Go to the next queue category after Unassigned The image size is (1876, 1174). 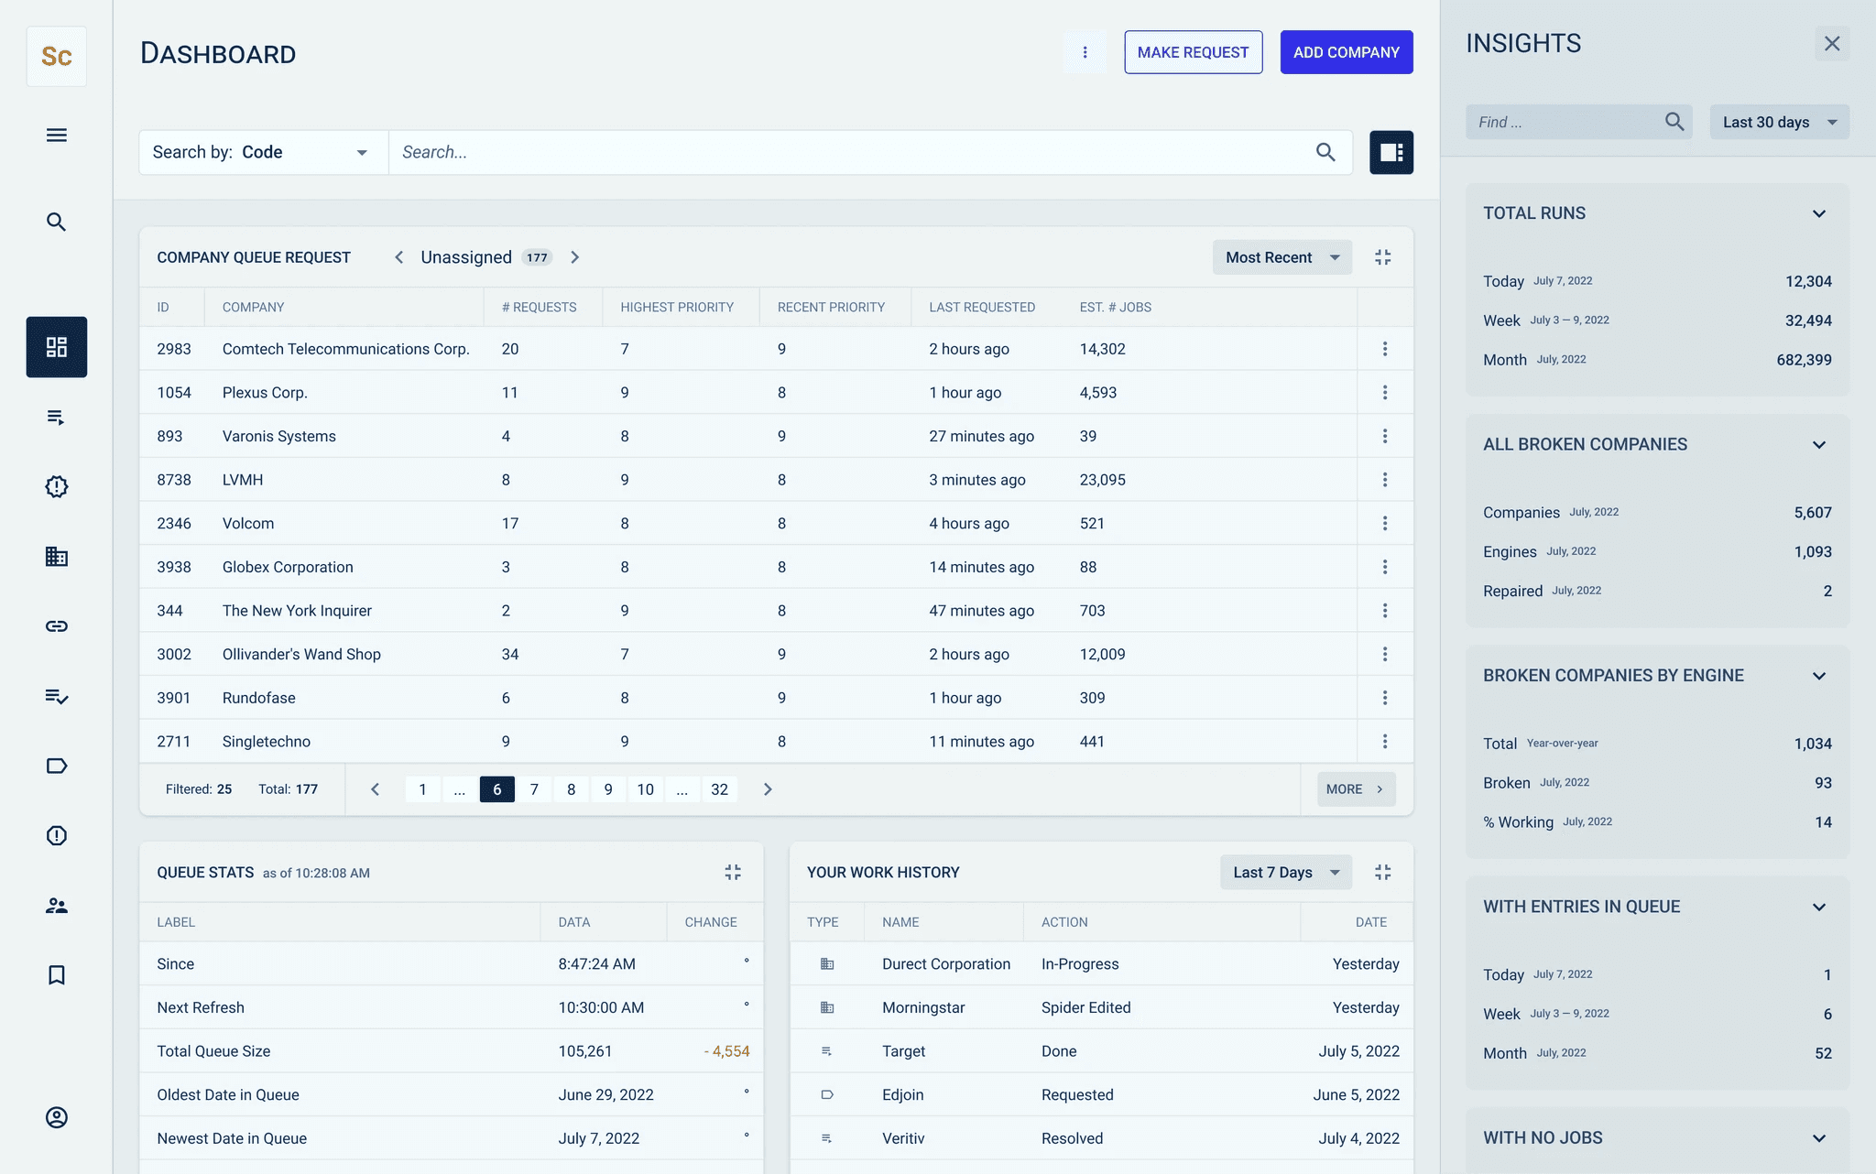point(575,257)
